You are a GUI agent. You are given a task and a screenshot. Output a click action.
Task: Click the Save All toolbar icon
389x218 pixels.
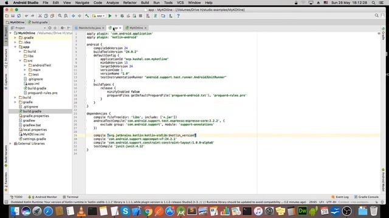coord(13,16)
